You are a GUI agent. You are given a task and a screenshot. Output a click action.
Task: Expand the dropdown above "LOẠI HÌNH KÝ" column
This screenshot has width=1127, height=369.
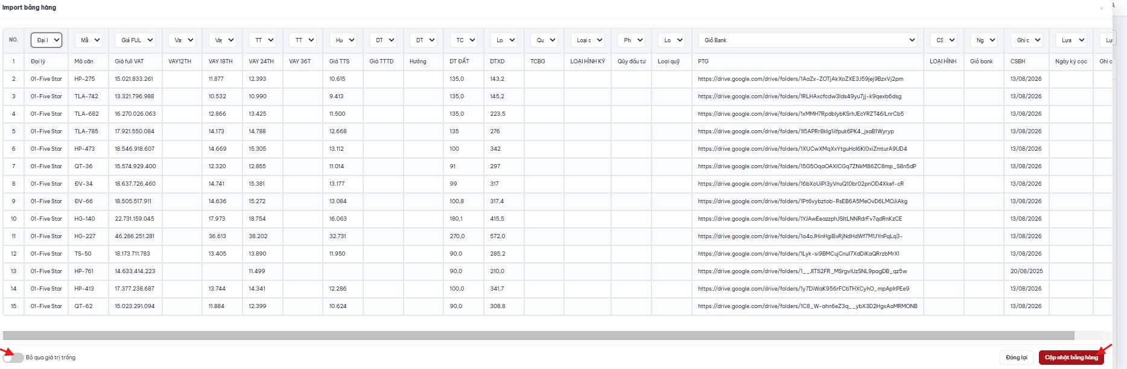click(x=588, y=40)
